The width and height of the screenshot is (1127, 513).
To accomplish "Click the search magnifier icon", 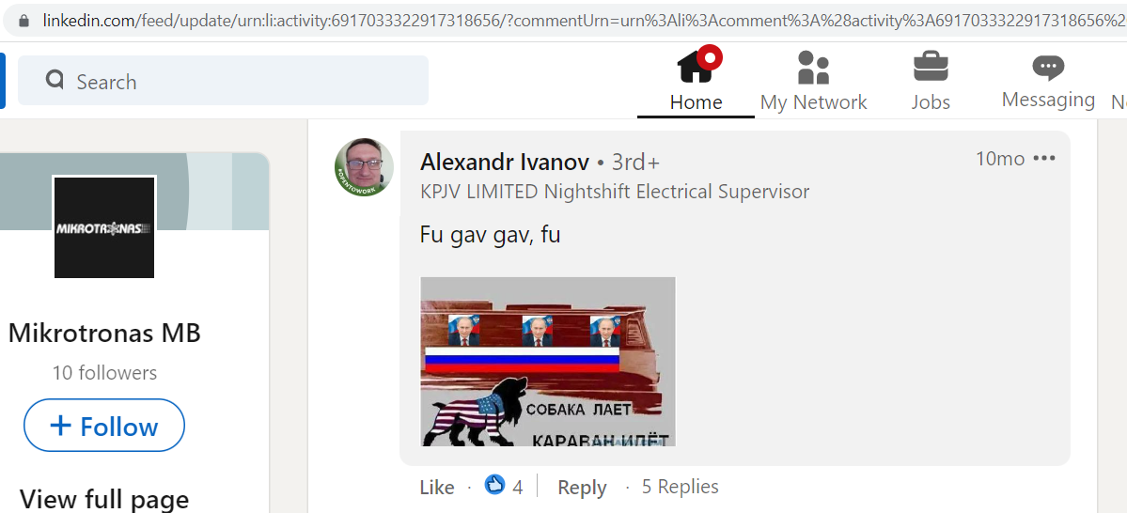I will 55,79.
